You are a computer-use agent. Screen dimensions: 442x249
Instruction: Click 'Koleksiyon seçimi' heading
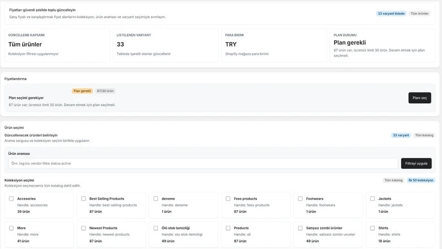tap(19, 180)
